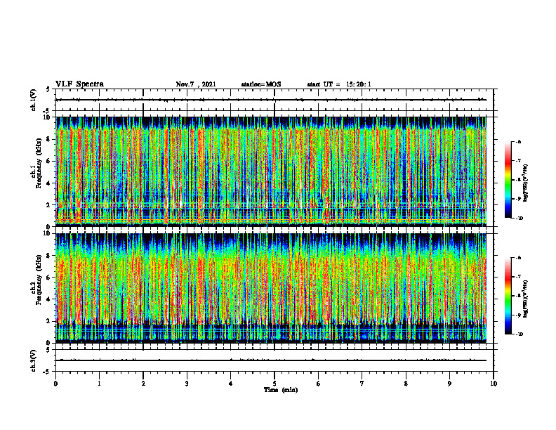The image size is (556, 430).
Task: Click time tick "0" on the x-axis
Action: (x=55, y=384)
